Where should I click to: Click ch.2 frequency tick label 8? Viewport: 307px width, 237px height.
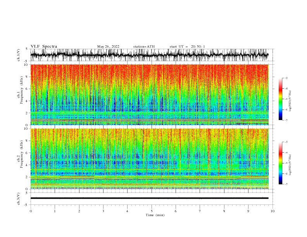point(27,141)
